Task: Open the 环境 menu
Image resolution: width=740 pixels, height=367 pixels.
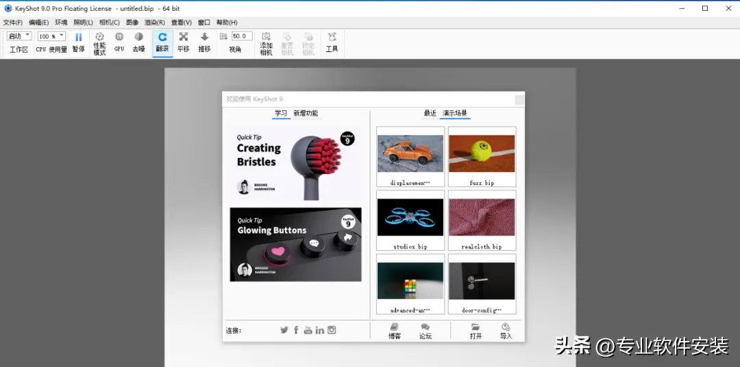Action: coord(62,23)
